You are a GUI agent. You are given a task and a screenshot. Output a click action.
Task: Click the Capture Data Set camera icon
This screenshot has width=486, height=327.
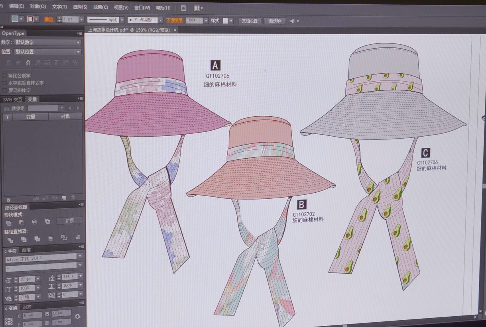tap(7, 108)
